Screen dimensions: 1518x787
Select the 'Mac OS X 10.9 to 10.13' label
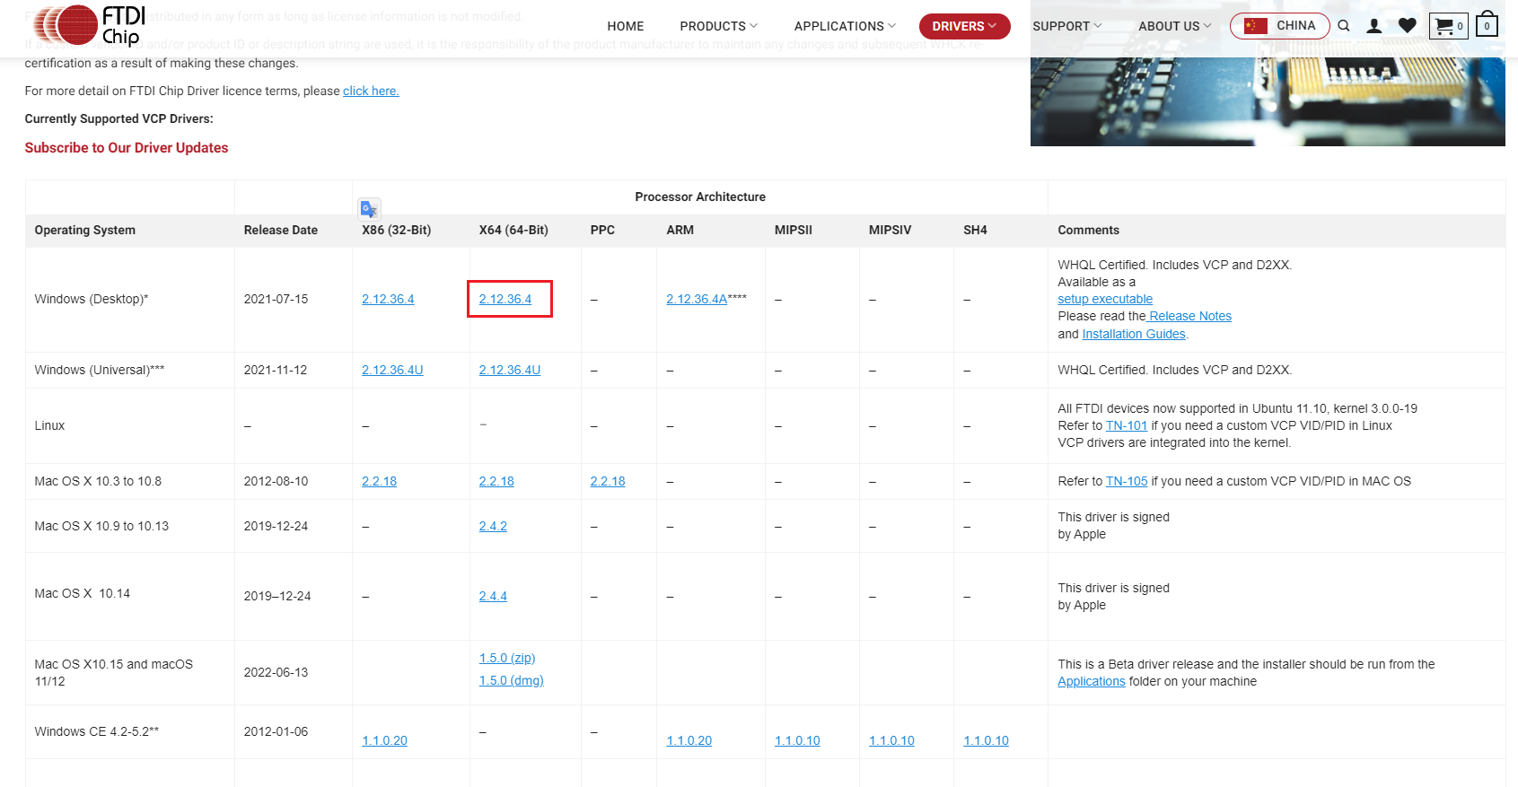(x=101, y=526)
